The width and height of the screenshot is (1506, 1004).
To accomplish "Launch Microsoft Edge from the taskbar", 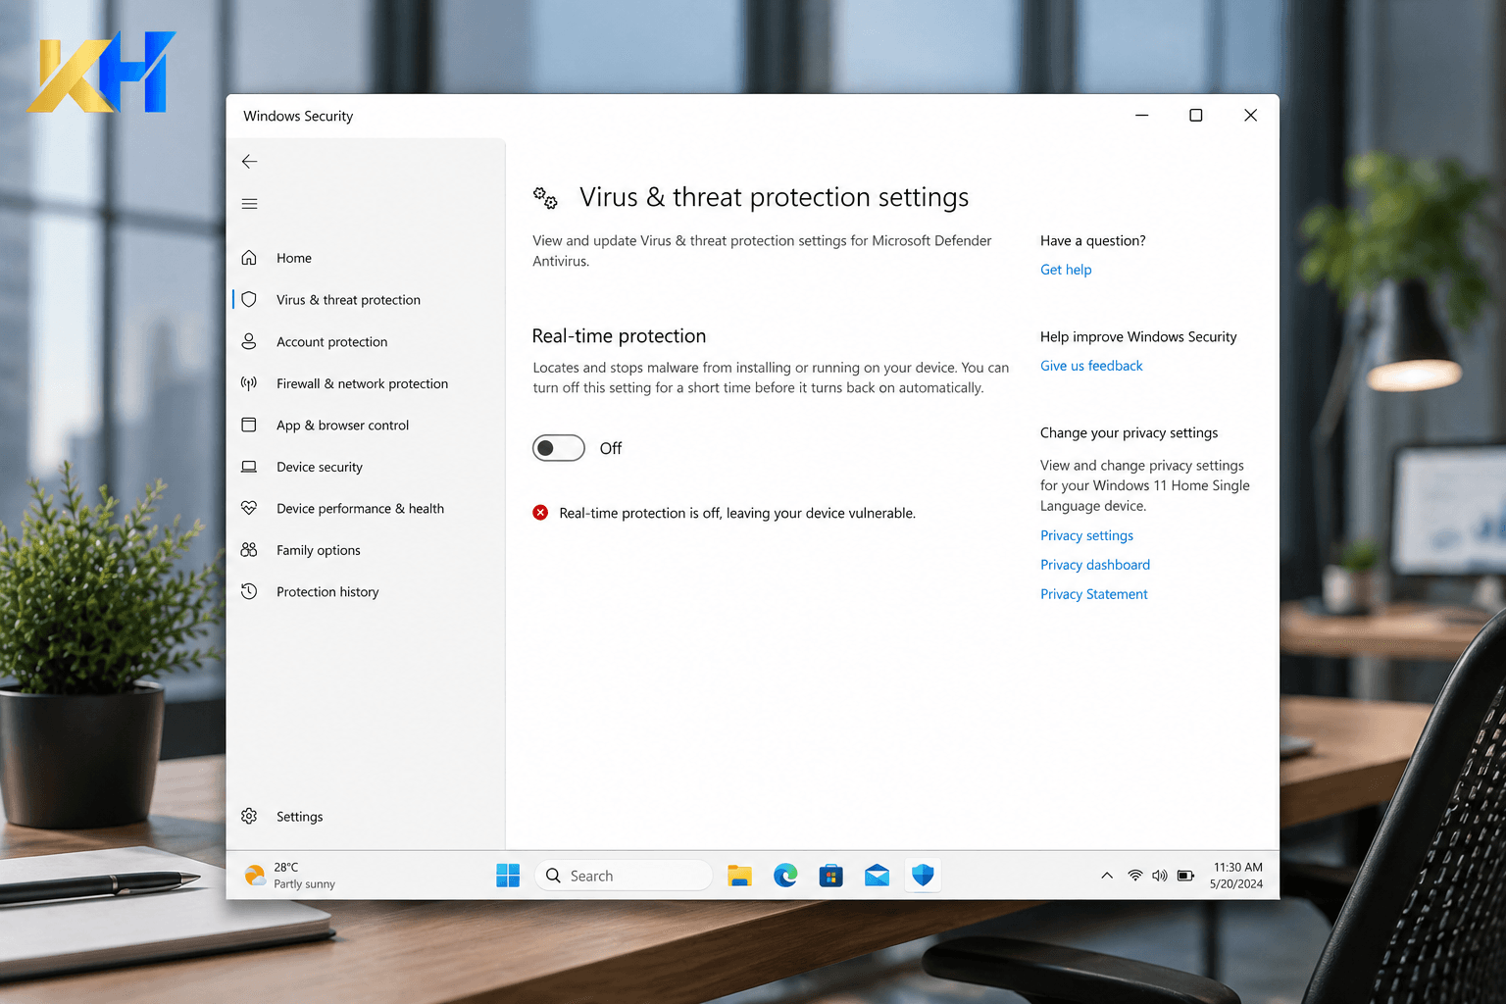I will [x=785, y=876].
